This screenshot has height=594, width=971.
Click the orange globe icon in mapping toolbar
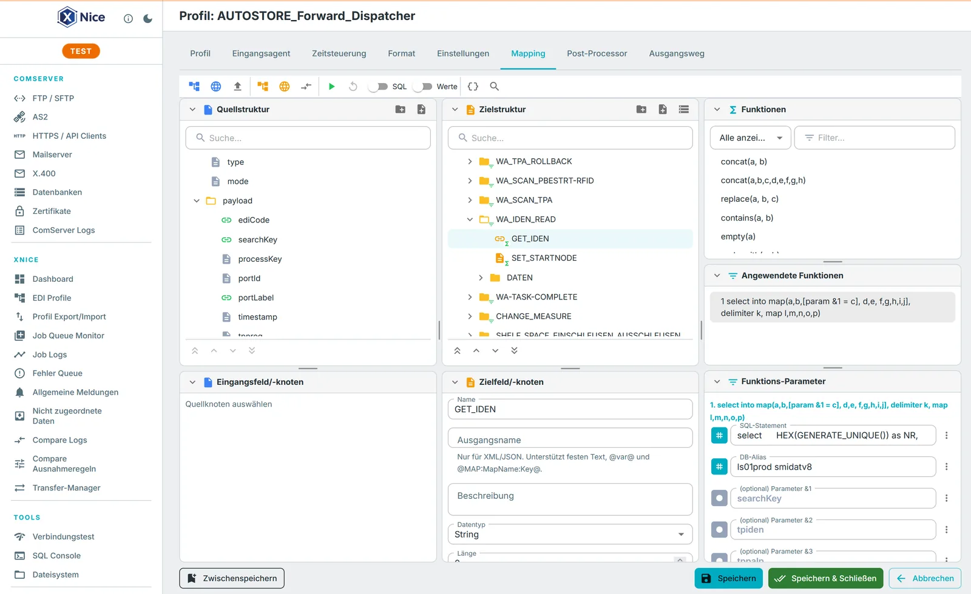click(x=284, y=87)
